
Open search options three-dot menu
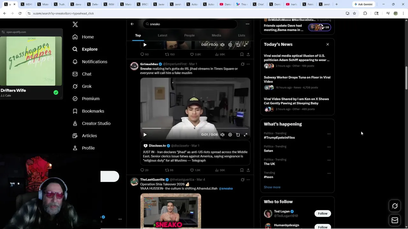(247, 24)
